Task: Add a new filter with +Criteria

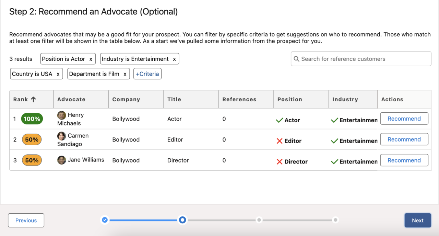Action: (147, 74)
